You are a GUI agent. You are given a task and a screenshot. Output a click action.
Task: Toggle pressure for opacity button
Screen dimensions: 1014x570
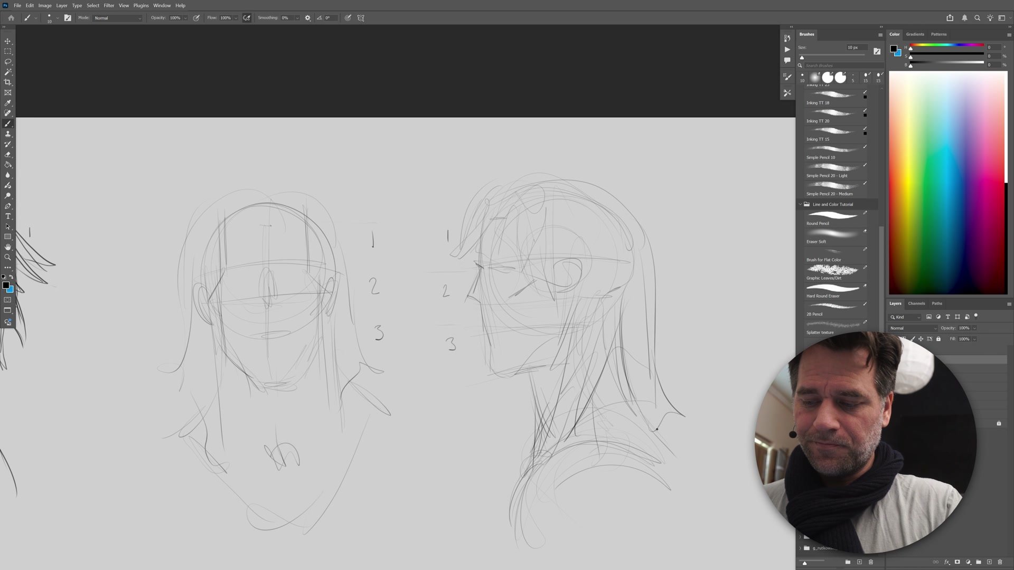[x=196, y=18]
